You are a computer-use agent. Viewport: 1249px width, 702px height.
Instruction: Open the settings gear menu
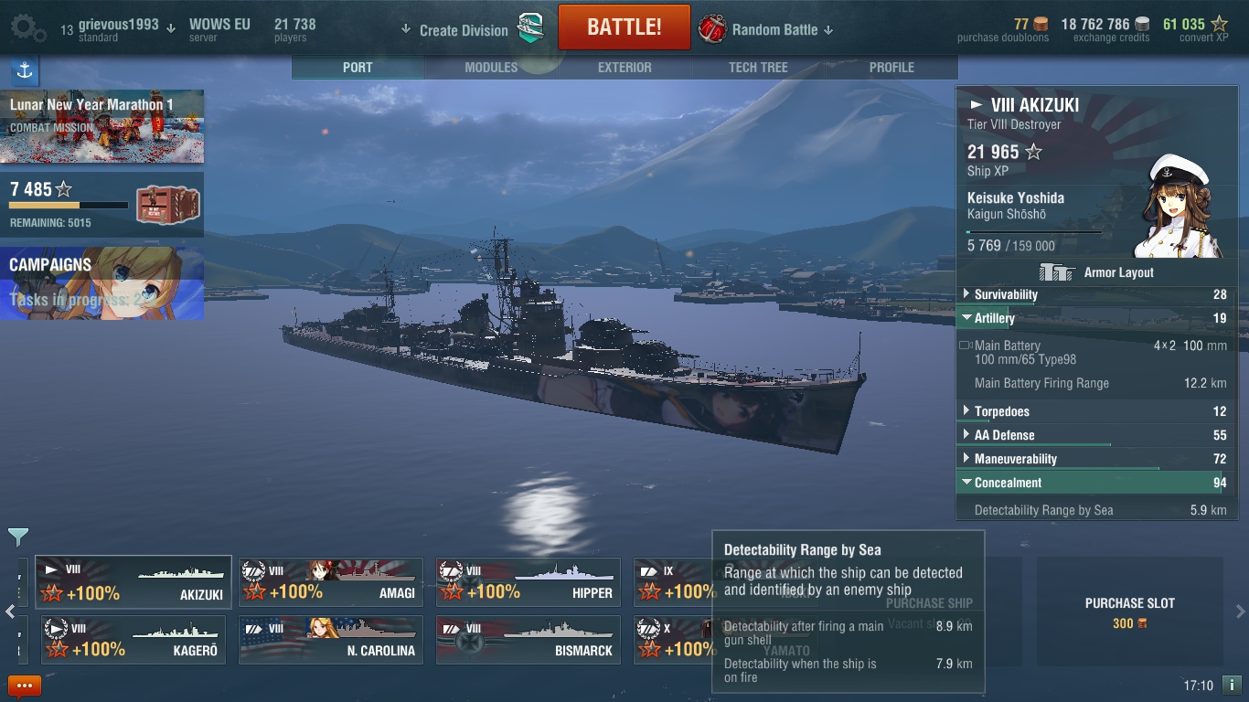pyautogui.click(x=27, y=27)
